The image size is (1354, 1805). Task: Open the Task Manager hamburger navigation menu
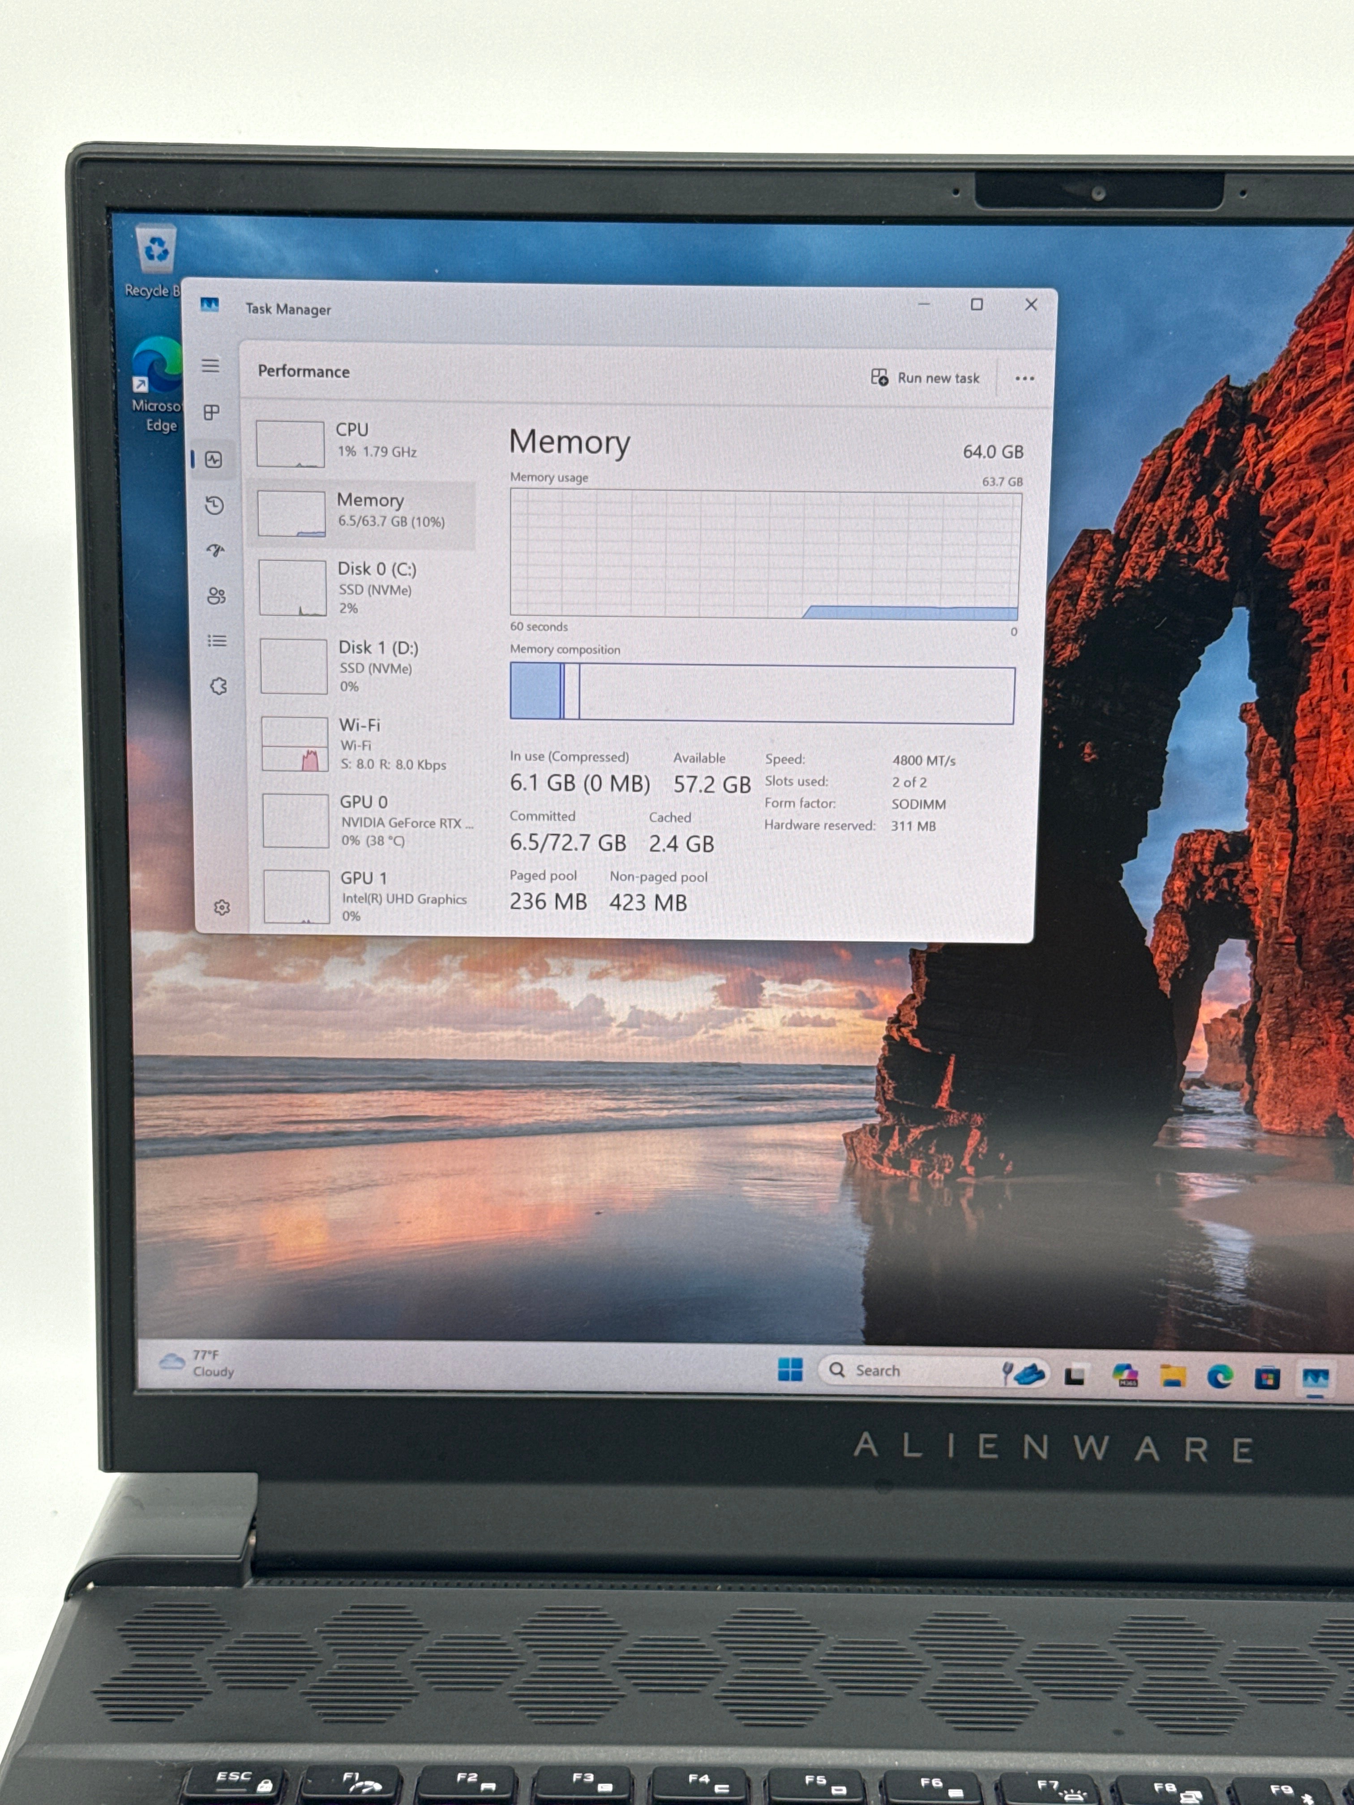point(210,366)
